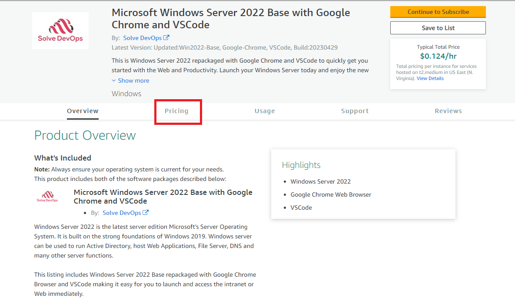Open external link icon beside header Solve DevOps
This screenshot has width=515, height=308.
[x=166, y=37]
